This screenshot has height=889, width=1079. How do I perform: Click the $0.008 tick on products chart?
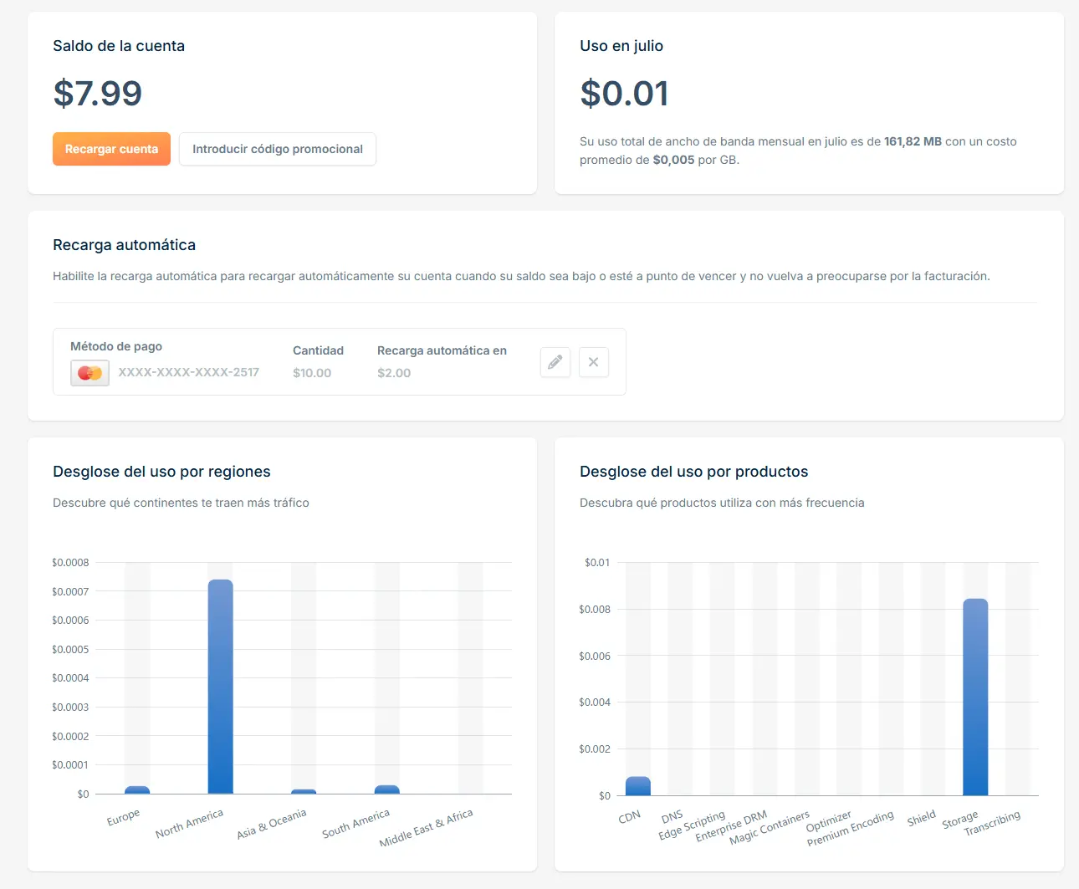pos(595,610)
